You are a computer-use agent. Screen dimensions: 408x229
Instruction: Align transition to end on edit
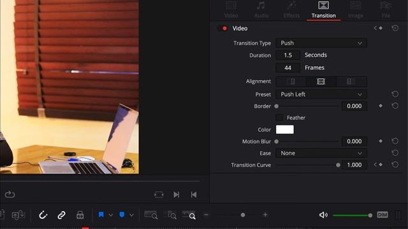click(291, 81)
